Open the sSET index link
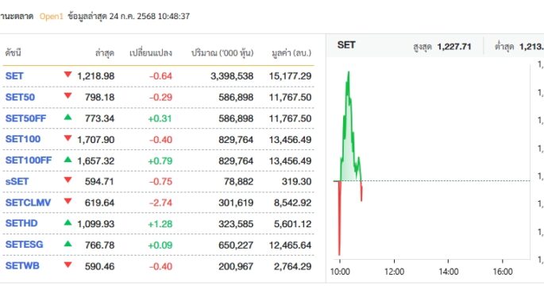The width and height of the screenshot is (544, 286). 17,181
